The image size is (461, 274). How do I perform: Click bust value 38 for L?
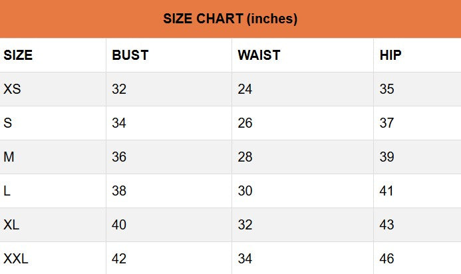119,191
